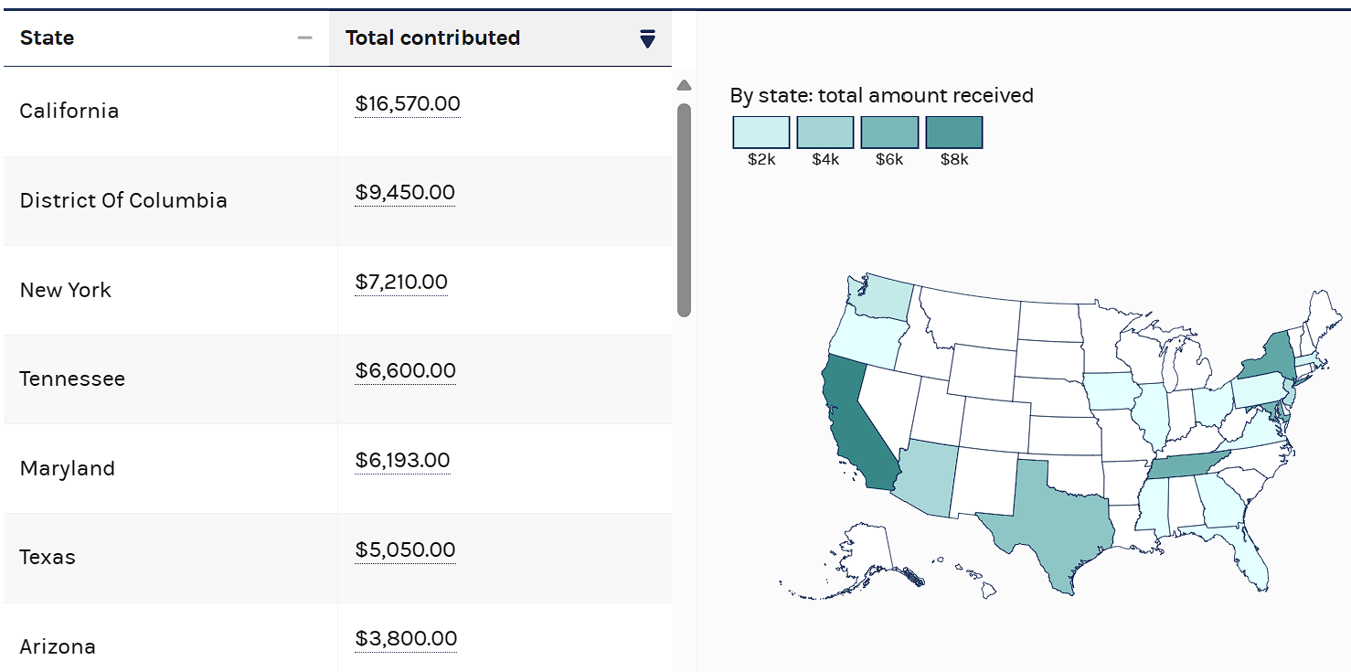Click the State column header
Viewport: 1351px width, 672px height.
pyautogui.click(x=48, y=38)
